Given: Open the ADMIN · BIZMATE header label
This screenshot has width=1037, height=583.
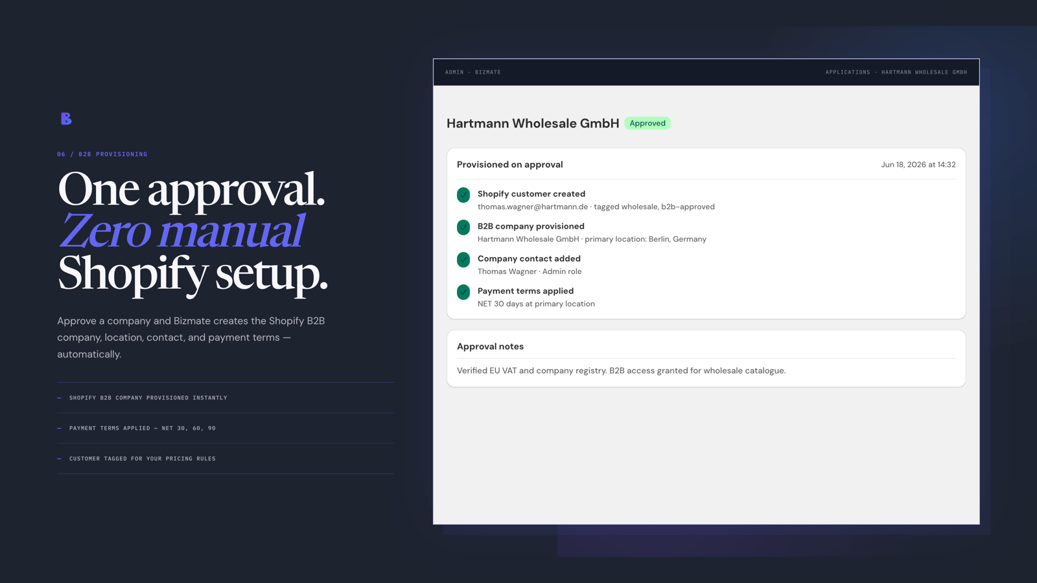Looking at the screenshot, I should coord(473,73).
